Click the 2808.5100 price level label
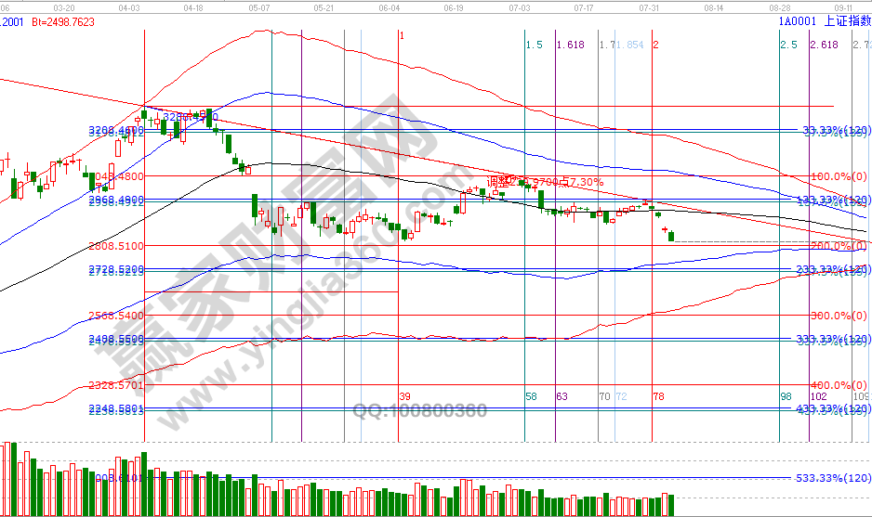Screen dimensions: 872x517 coord(117,246)
